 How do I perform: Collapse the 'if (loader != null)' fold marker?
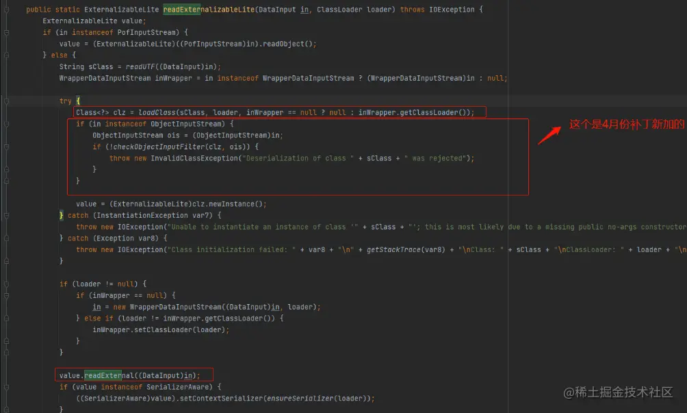tap(6, 284)
